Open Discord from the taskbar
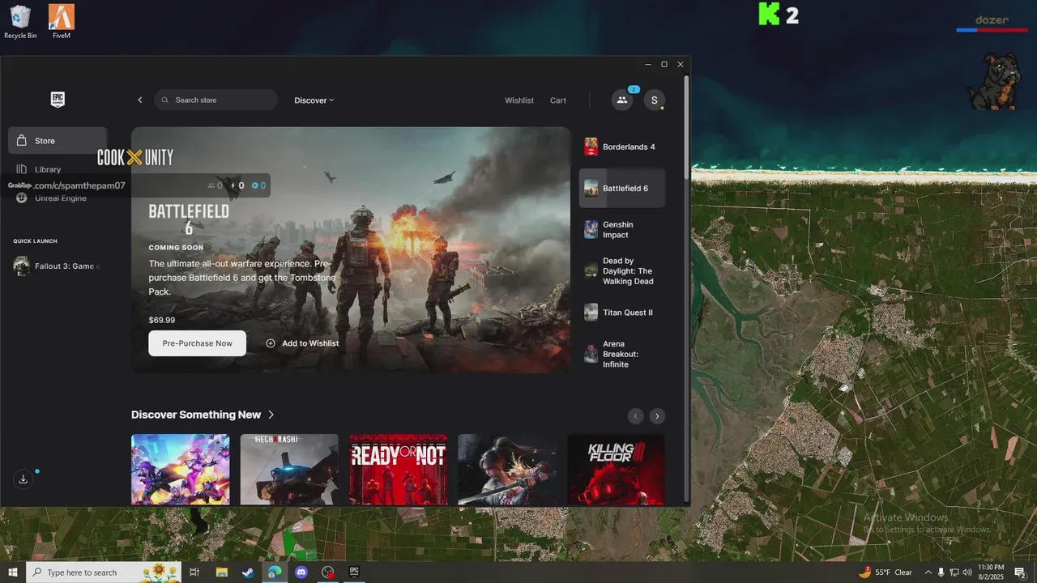Image resolution: width=1037 pixels, height=583 pixels. click(x=301, y=572)
